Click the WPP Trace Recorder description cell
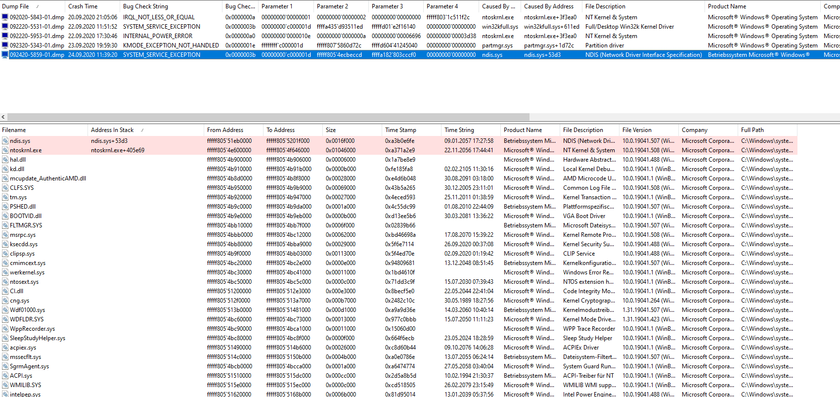Image resolution: width=840 pixels, height=397 pixels. (589, 329)
